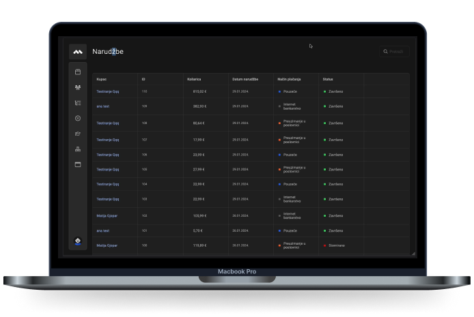This screenshot has height=317, width=474.
Task: Click Stornirano status of order 100
Action: (337, 245)
